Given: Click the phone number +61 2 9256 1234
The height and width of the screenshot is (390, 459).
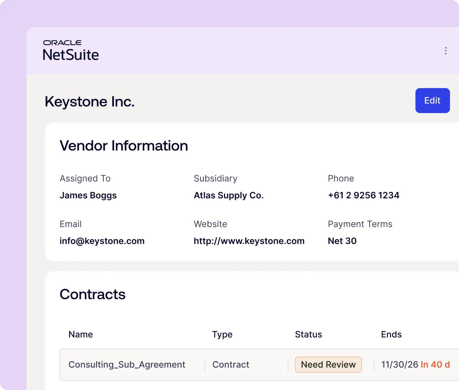Looking at the screenshot, I should click(363, 195).
